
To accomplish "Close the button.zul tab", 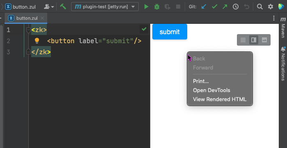I will tap(42, 18).
